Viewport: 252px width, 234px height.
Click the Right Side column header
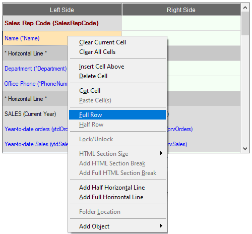point(181,10)
